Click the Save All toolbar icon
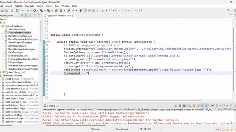The width and height of the screenshot is (236, 132). (x=6, y=11)
